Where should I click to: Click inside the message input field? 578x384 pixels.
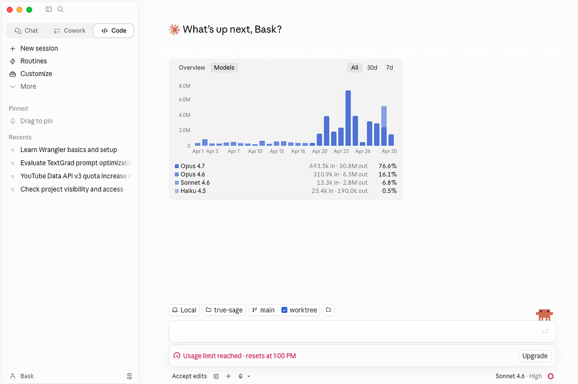pyautogui.click(x=362, y=331)
